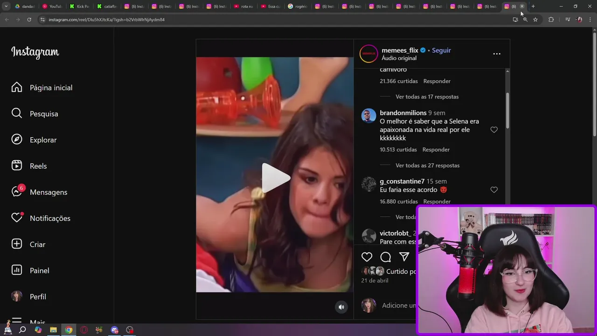Viewport: 597px width, 336px height.
Task: Open the brandonmilions username
Action: 403,113
